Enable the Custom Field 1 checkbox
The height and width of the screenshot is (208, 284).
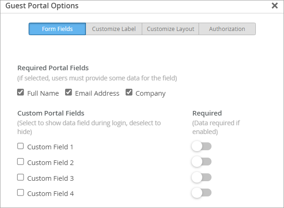pyautogui.click(x=21, y=147)
